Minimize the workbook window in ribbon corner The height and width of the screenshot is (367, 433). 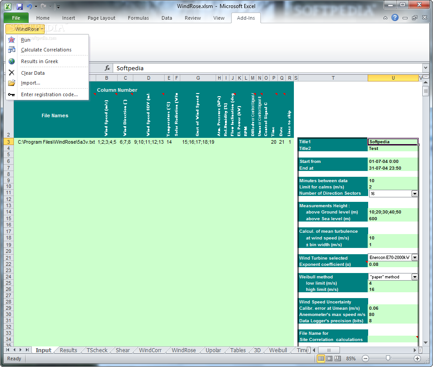[405, 18]
